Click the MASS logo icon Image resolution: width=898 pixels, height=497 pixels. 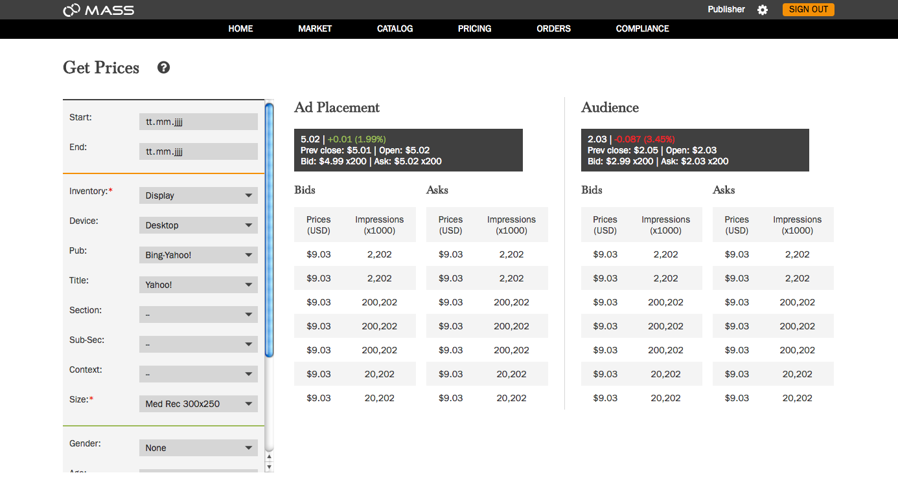[72, 10]
